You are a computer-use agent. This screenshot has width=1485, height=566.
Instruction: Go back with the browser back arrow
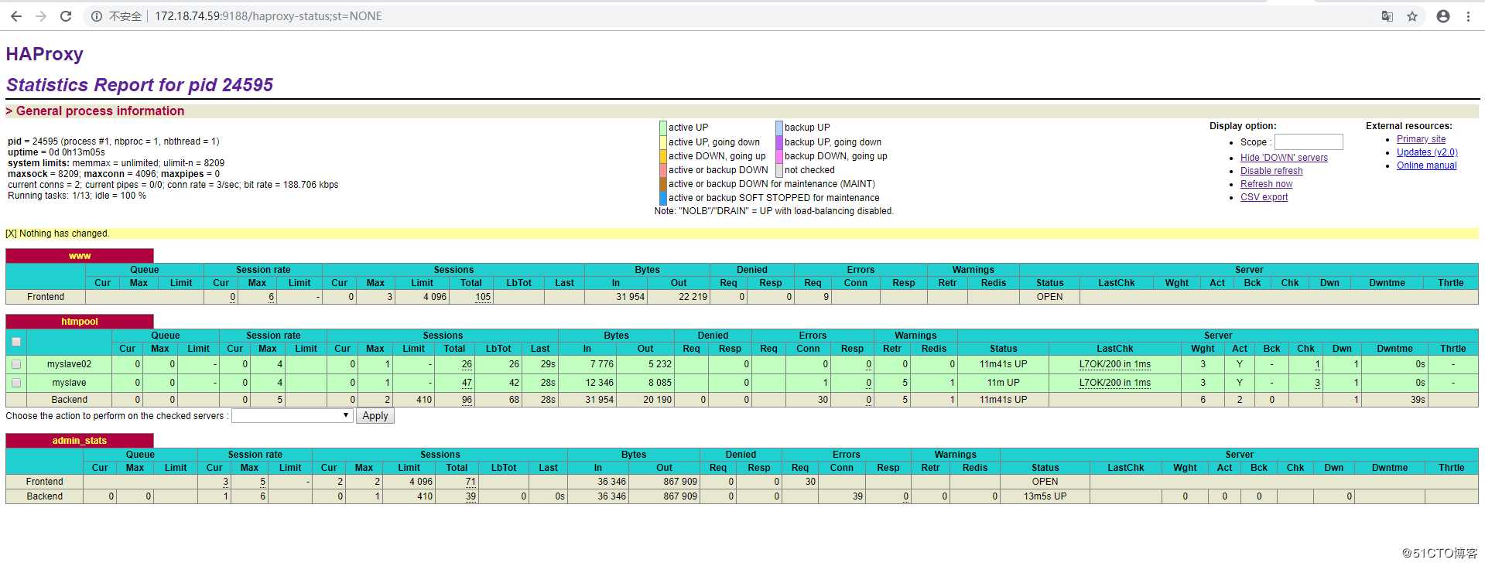tap(15, 16)
